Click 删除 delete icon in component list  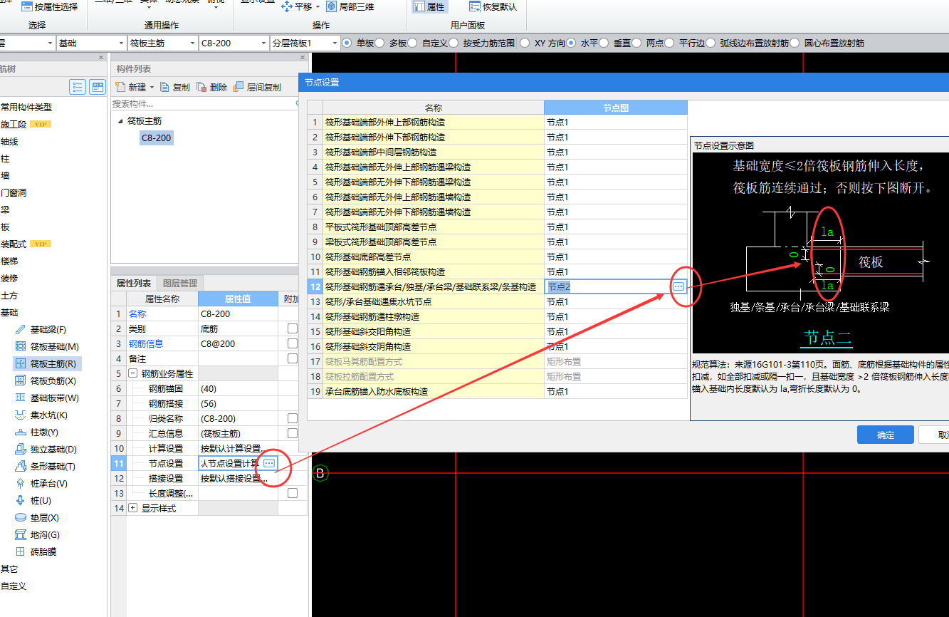coord(202,88)
